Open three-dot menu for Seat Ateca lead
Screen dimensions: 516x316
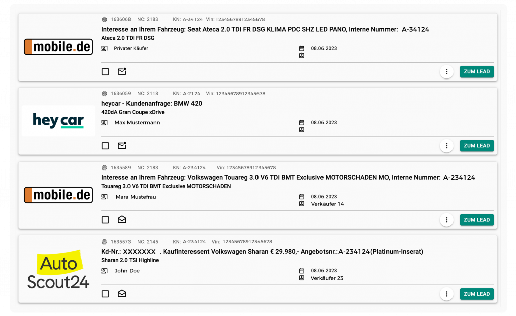pyautogui.click(x=446, y=72)
